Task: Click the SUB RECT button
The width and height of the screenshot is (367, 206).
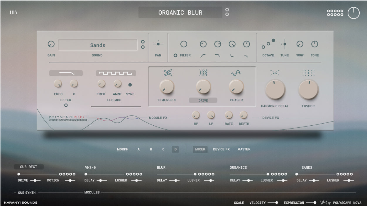Action: pyautogui.click(x=29, y=167)
